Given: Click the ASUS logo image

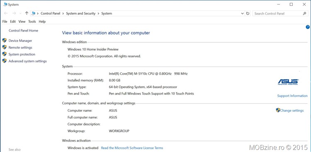Looking at the screenshot, I should (288, 82).
